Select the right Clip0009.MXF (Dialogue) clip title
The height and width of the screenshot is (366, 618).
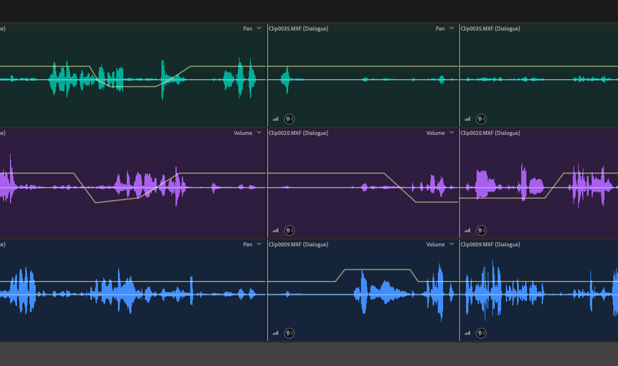pyautogui.click(x=490, y=245)
